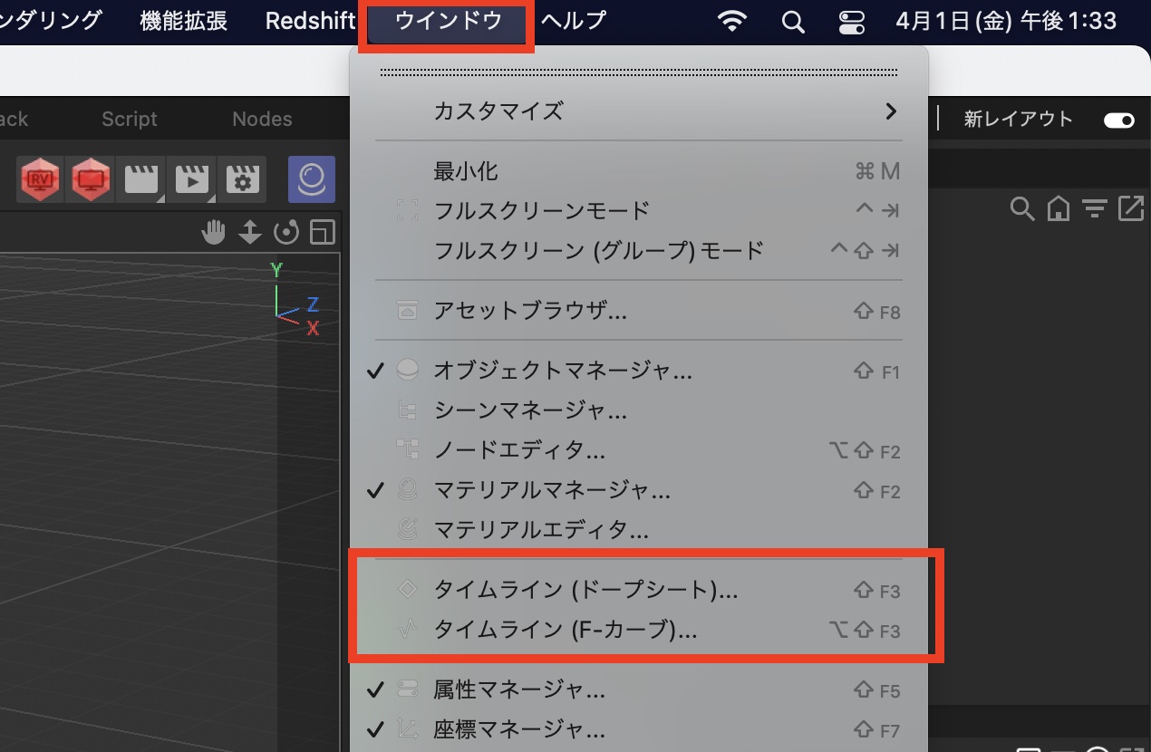Open the ヘルプ menu
The height and width of the screenshot is (752, 1151).
click(x=573, y=21)
